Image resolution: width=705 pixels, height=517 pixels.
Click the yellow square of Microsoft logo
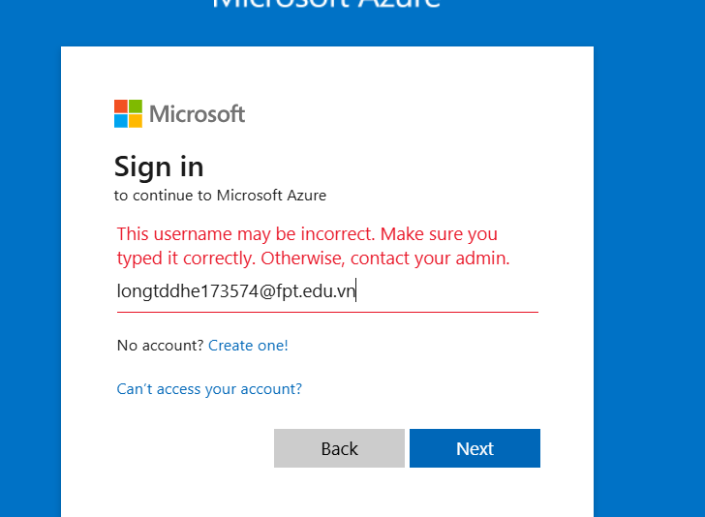pos(136,121)
